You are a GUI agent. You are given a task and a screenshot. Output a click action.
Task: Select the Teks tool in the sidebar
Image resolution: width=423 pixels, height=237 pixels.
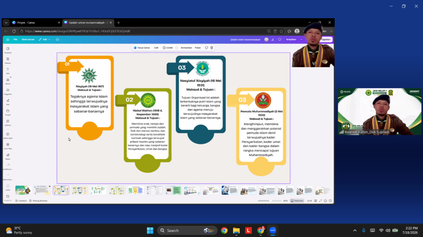click(8, 71)
